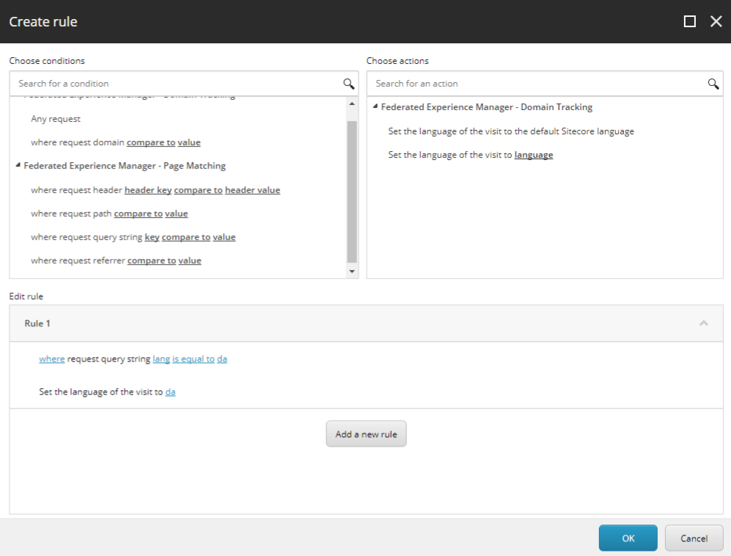
Task: Focus the Search for an action field
Action: pyautogui.click(x=535, y=84)
